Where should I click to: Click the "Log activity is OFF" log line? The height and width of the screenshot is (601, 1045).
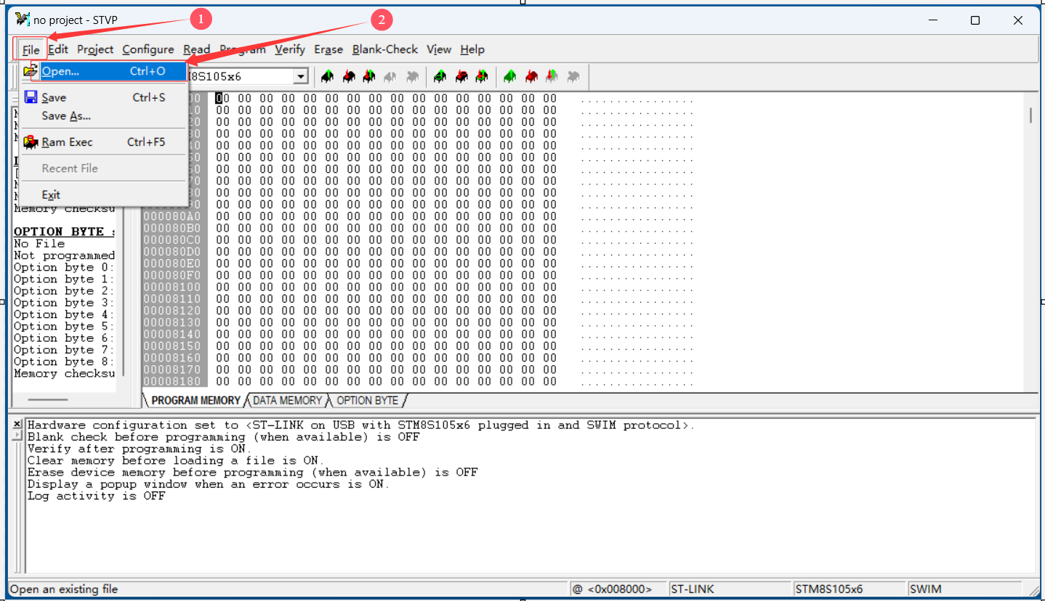(97, 496)
